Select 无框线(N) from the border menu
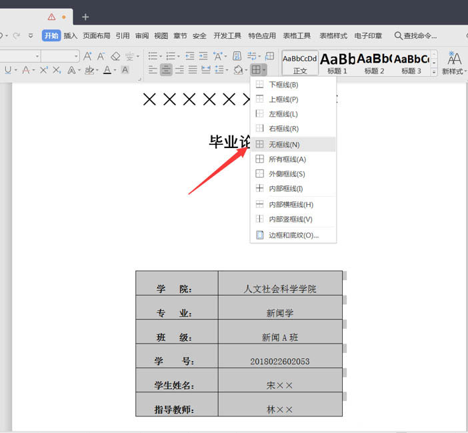 coord(284,145)
